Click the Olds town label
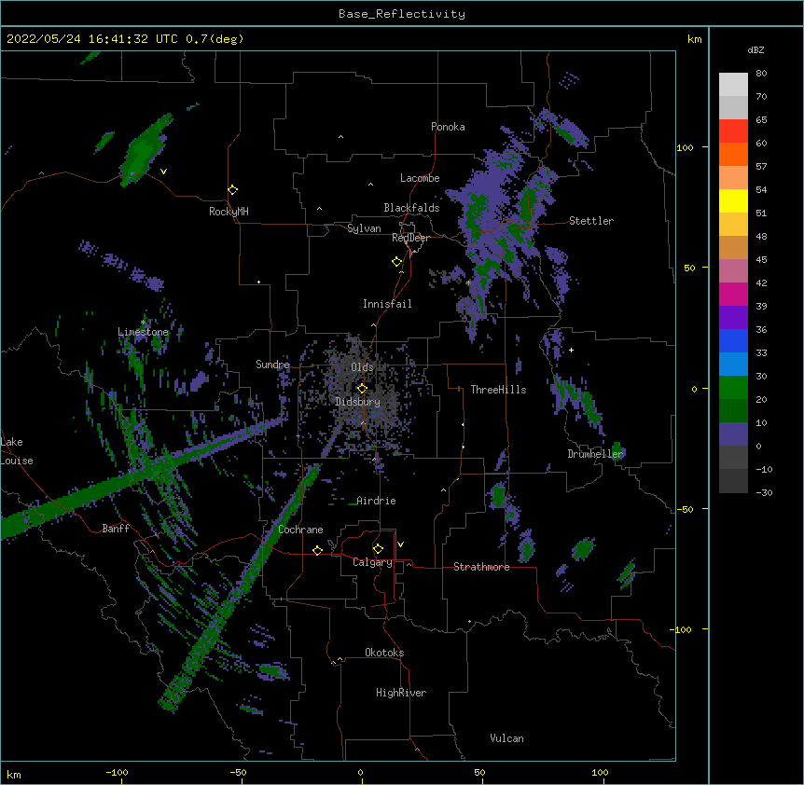804x785 pixels. pos(362,367)
